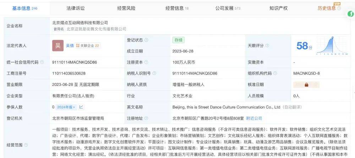The image size is (355, 158).
Task: Click help icon beside 组织机构代码
Action: click(x=275, y=73)
